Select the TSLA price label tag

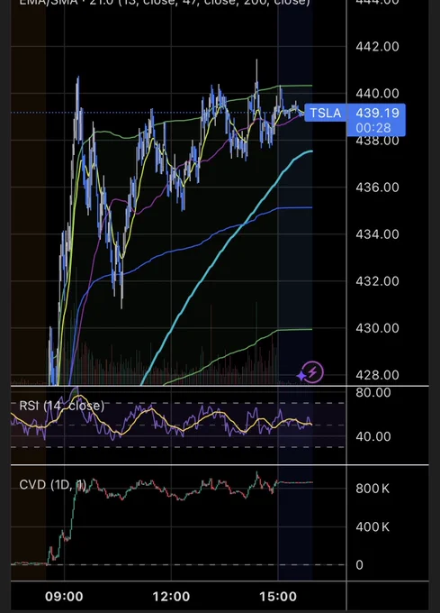326,113
